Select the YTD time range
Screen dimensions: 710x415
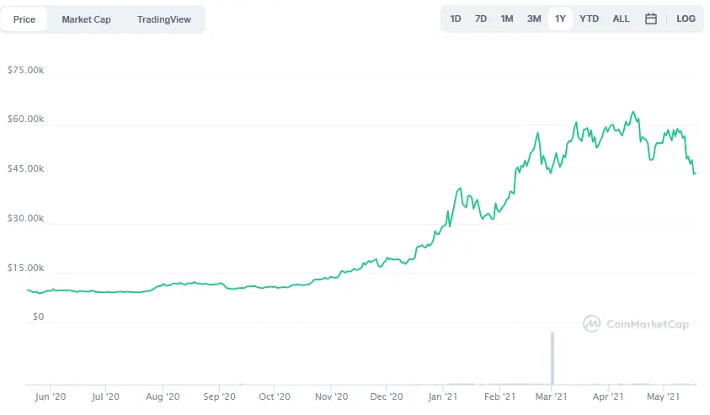589,19
